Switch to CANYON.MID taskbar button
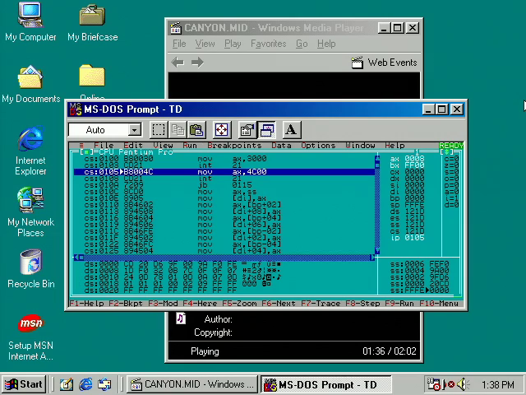The image size is (526, 395). click(x=191, y=384)
